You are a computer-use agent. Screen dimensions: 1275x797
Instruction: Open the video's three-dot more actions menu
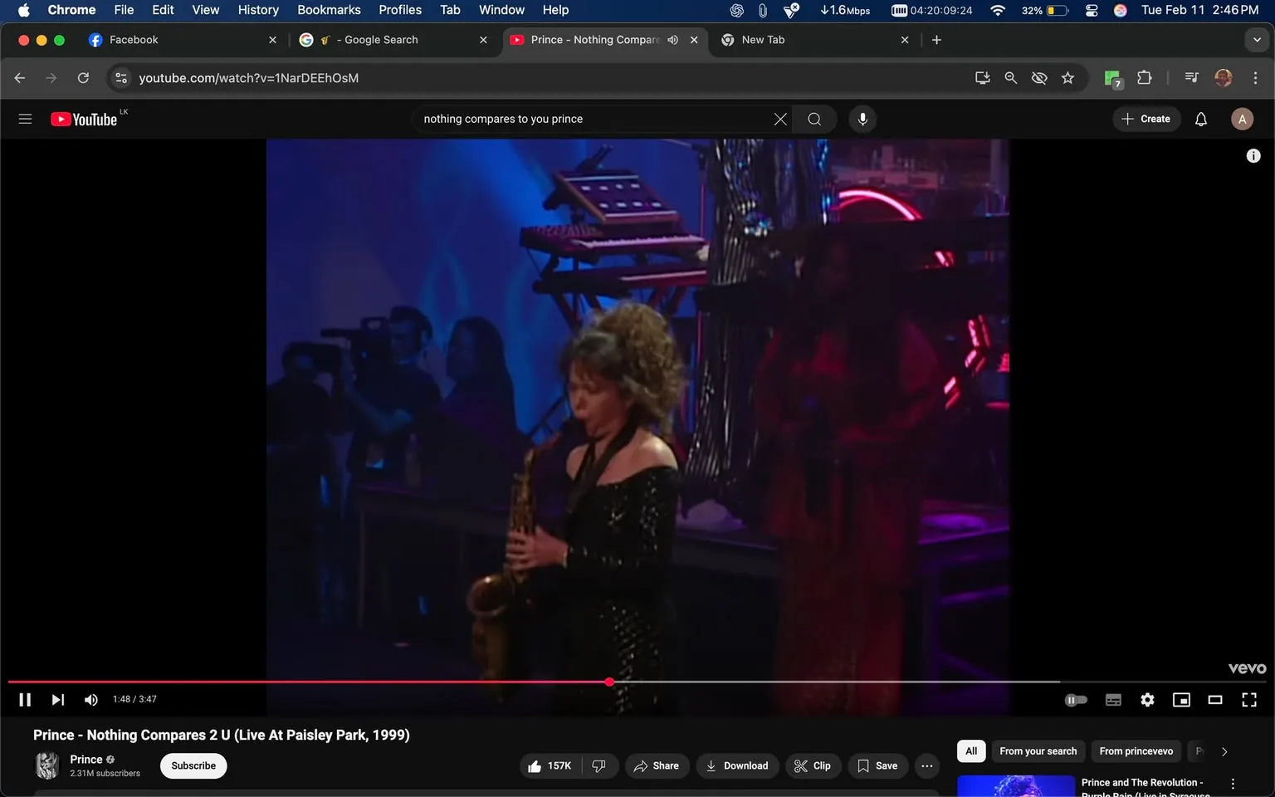point(926,765)
